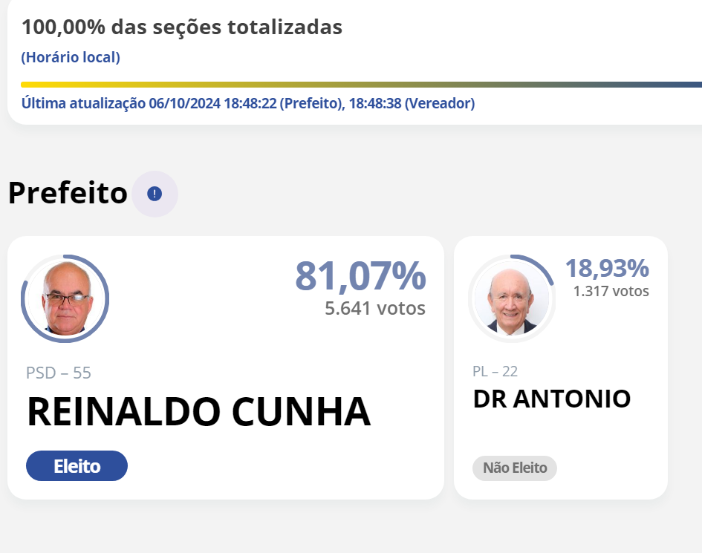702x553 pixels.
Task: Click the gray Não Eleito badge
Action: 515,468
